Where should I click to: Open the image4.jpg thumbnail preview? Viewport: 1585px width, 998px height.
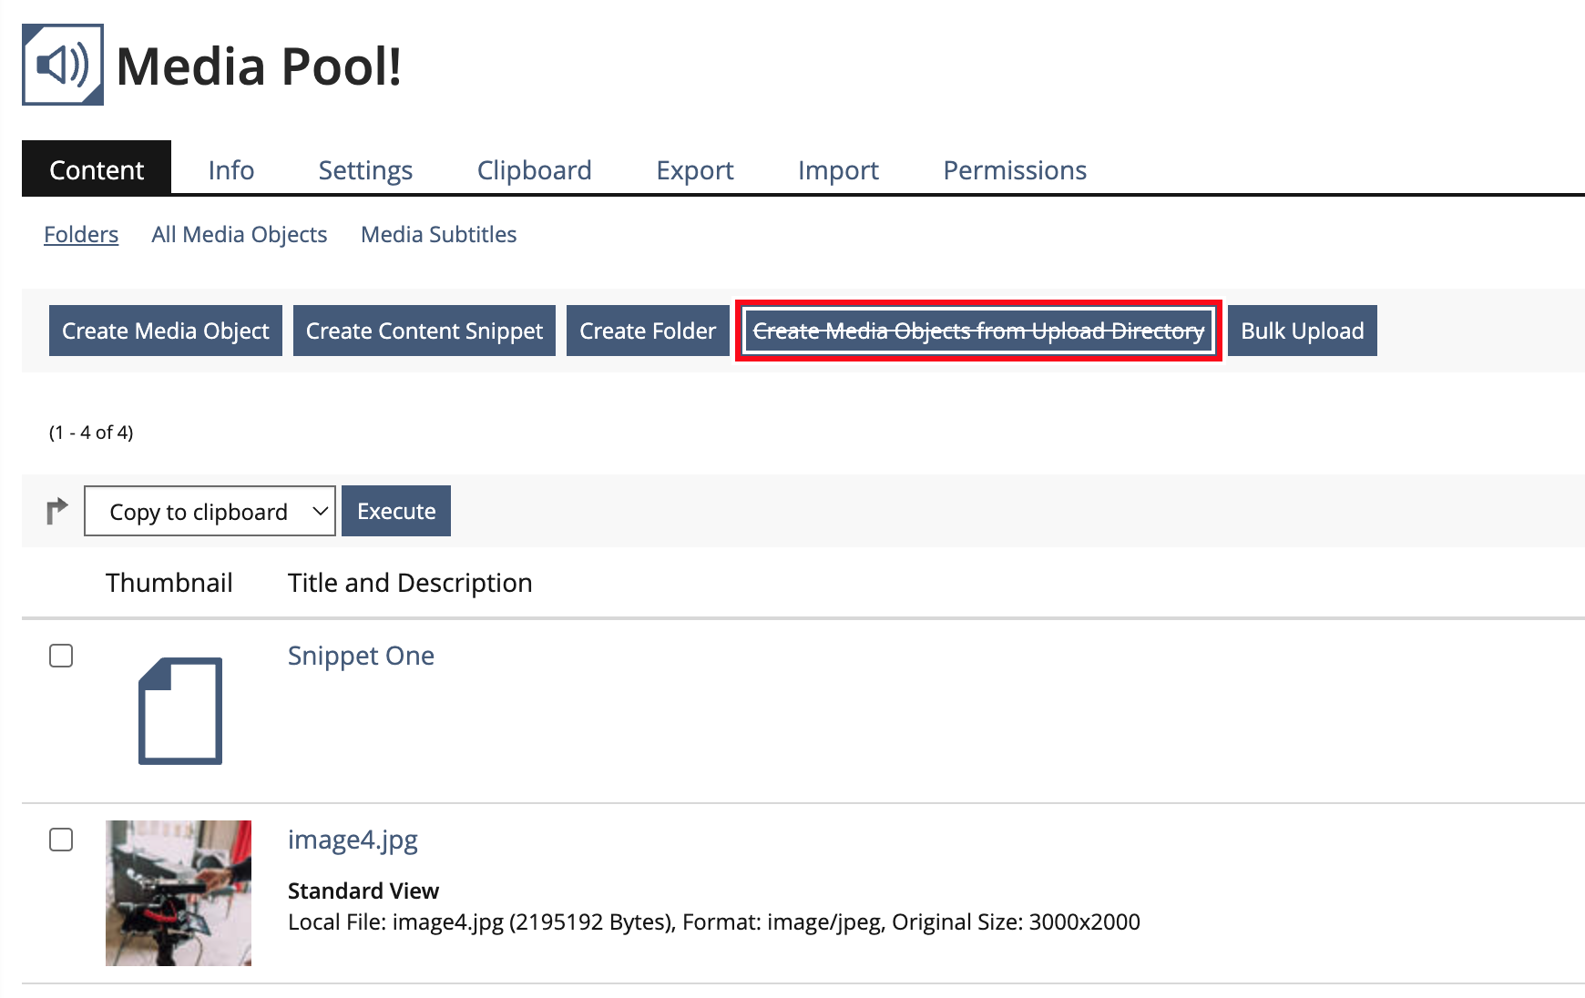(x=179, y=892)
